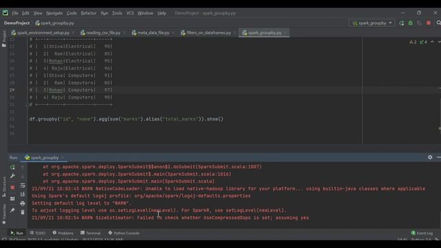Viewport: 441px width, 248px height.
Task: Open the Run tool window button
Action: click(x=17, y=233)
